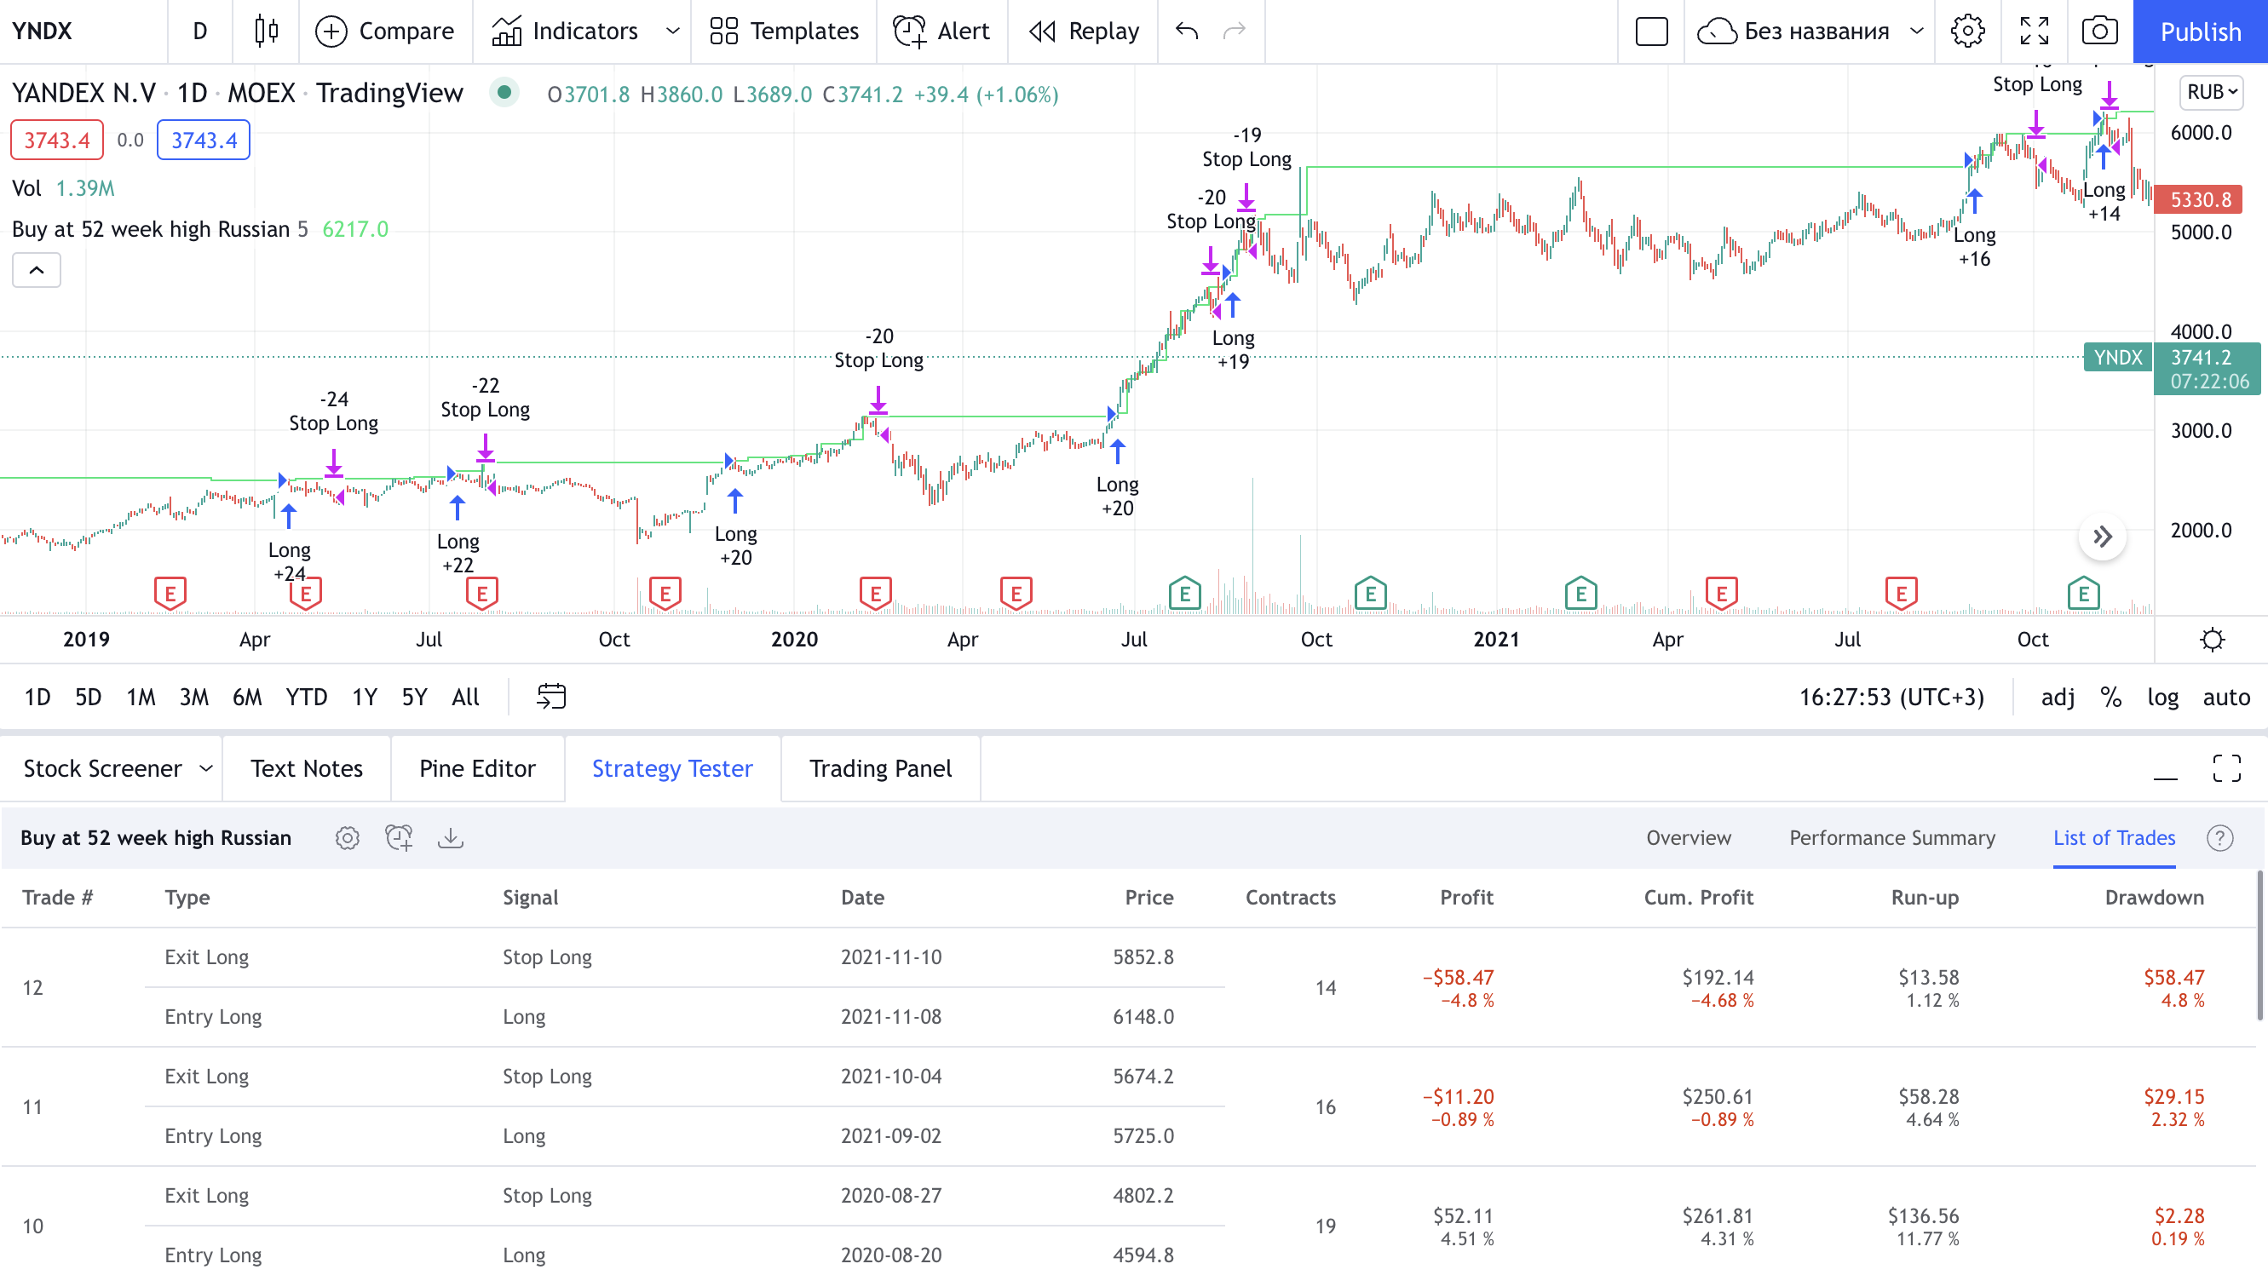Collapse the indicator legend chevron
The height and width of the screenshot is (1281, 2268).
pyautogui.click(x=36, y=269)
